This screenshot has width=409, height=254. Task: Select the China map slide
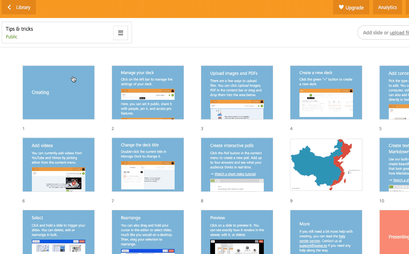point(326,164)
